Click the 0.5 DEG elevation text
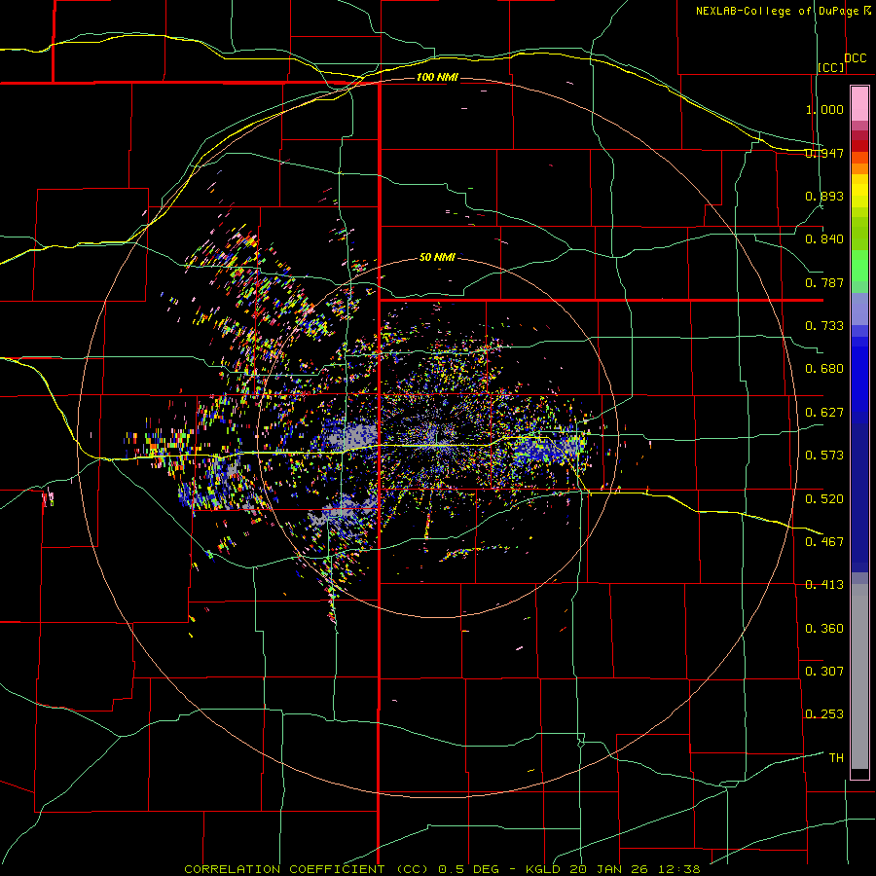 coord(468,869)
